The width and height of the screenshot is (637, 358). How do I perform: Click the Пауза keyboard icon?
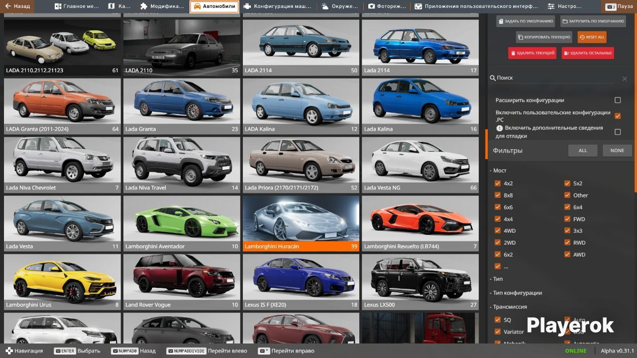pyautogui.click(x=610, y=6)
